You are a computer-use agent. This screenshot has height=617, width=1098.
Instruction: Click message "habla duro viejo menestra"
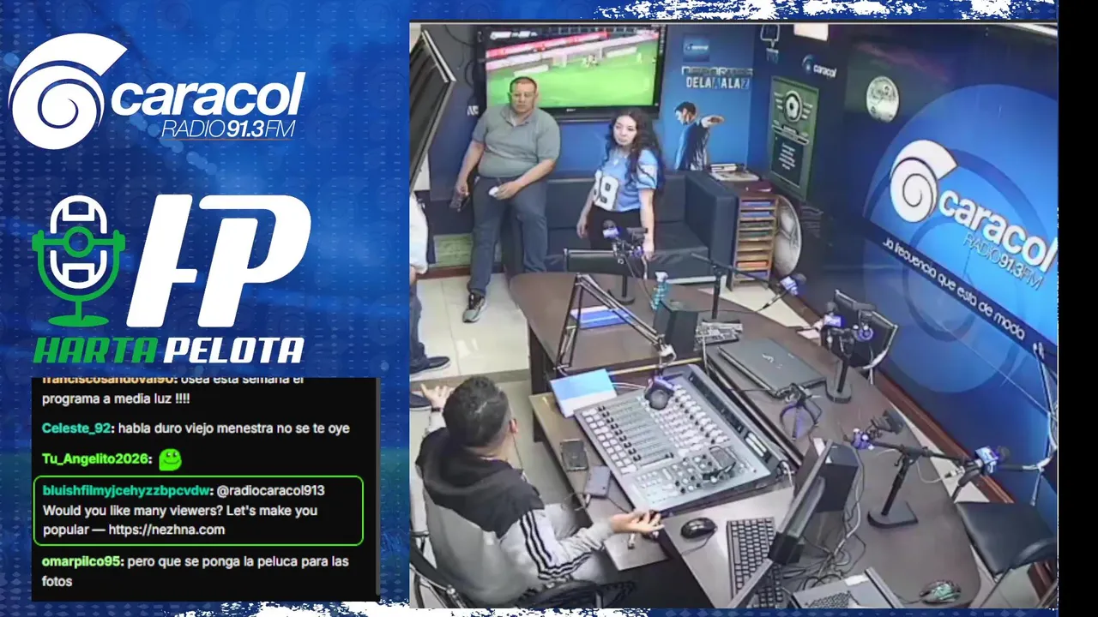coord(233,428)
